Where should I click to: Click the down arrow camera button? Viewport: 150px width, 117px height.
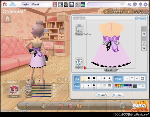tap(65, 79)
